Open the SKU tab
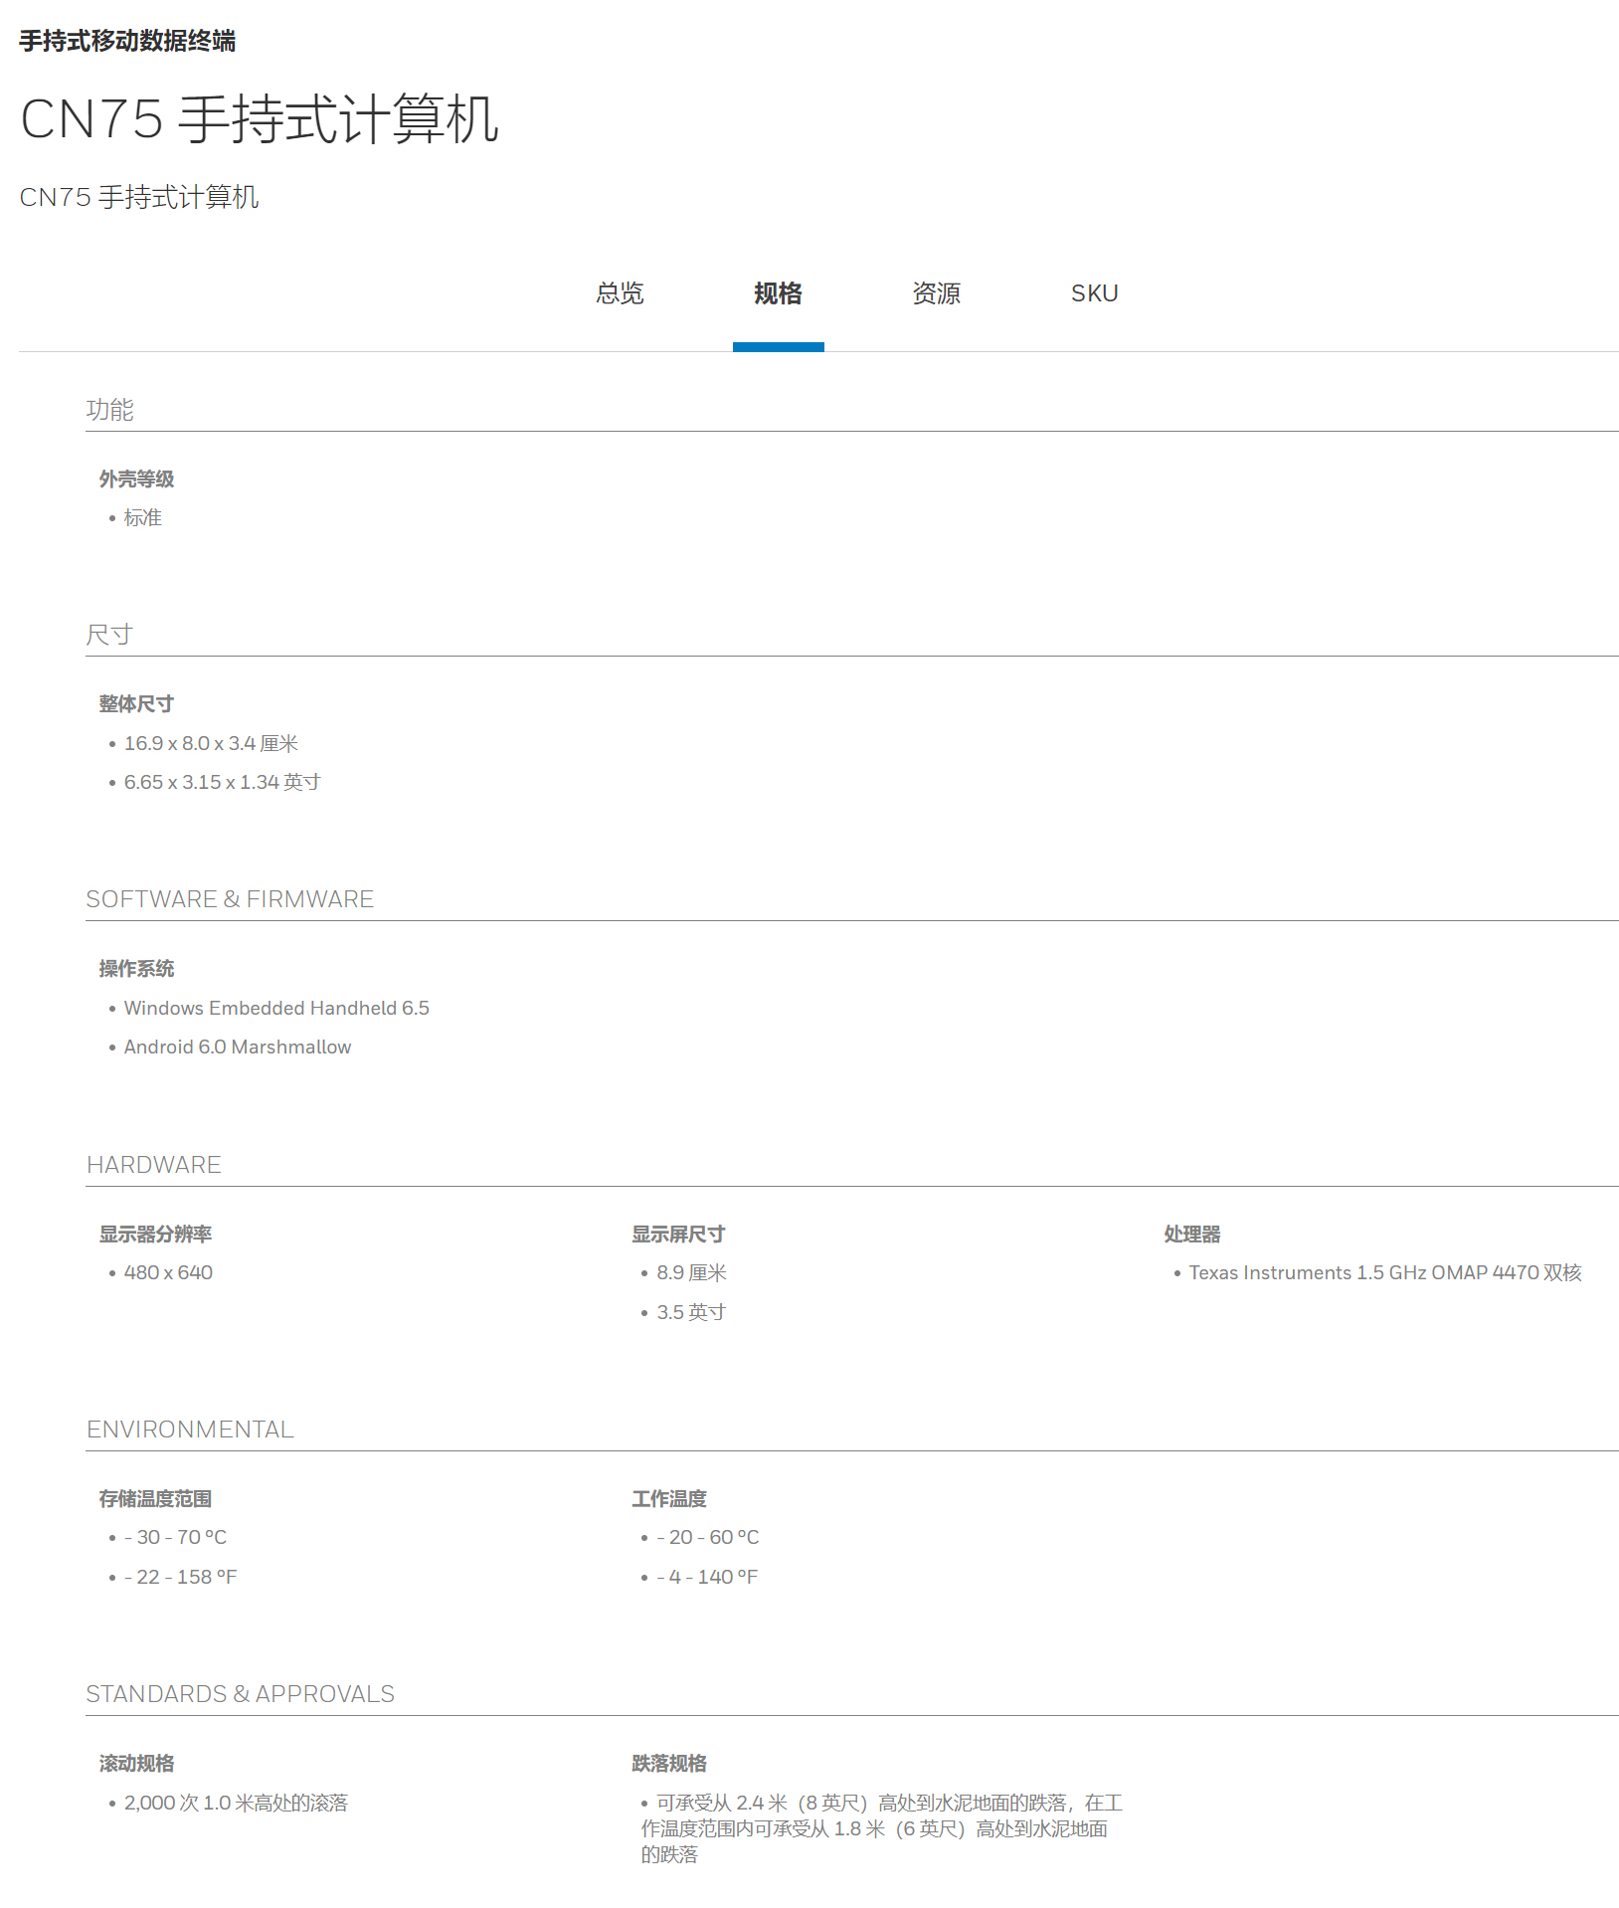 [1094, 293]
